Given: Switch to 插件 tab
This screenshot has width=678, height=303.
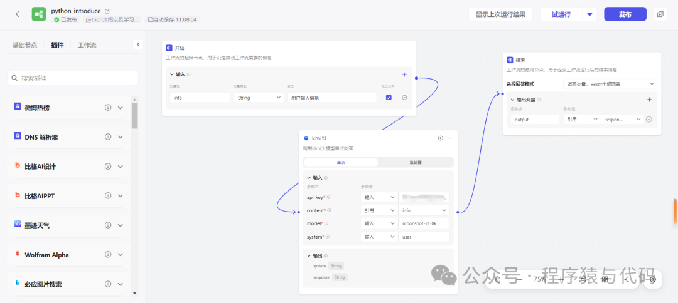Looking at the screenshot, I should click(x=57, y=45).
